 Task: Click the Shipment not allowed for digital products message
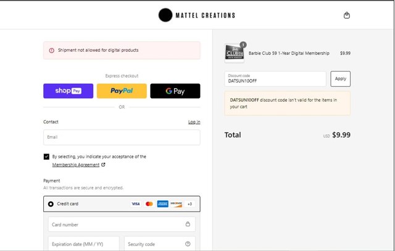click(x=98, y=50)
